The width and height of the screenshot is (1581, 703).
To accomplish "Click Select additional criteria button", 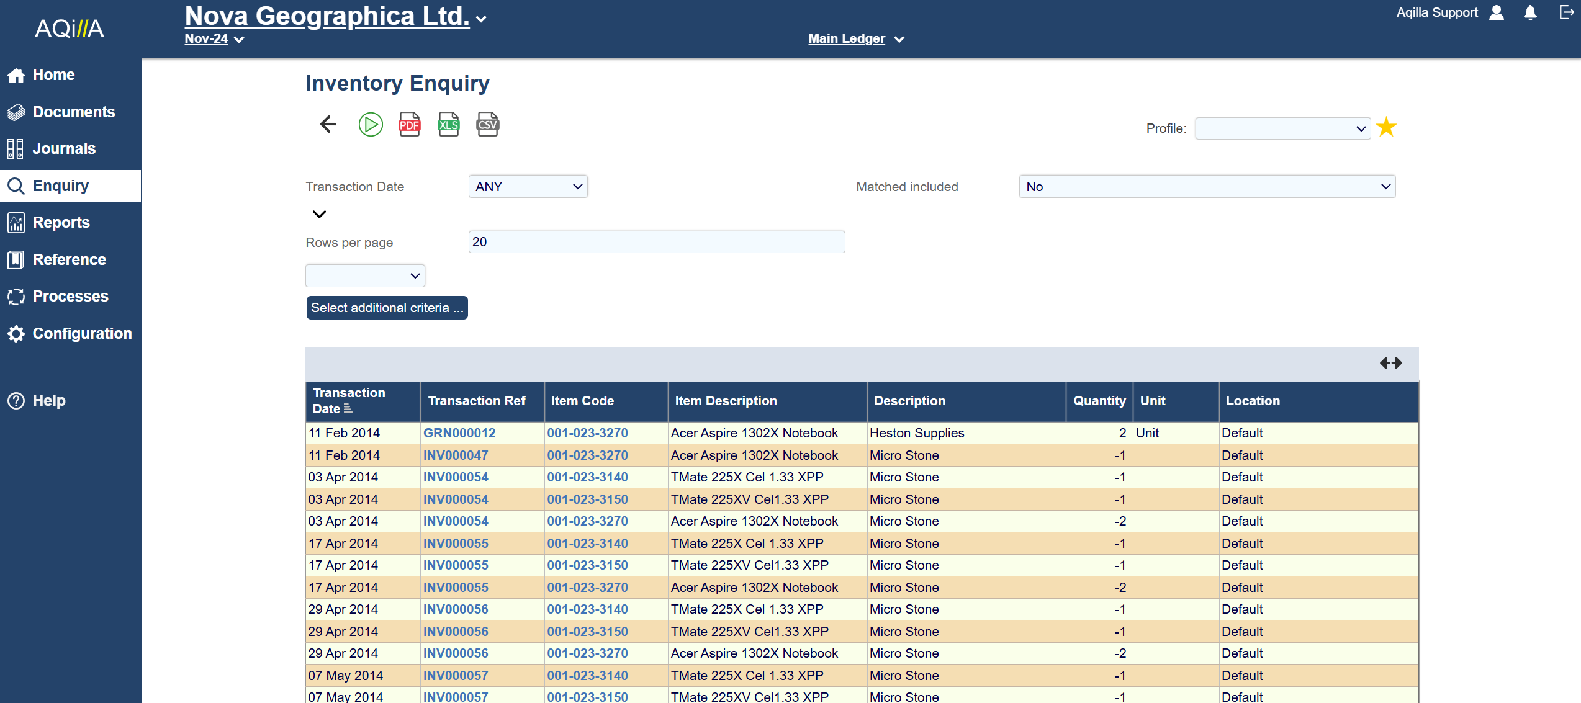I will click(x=387, y=308).
